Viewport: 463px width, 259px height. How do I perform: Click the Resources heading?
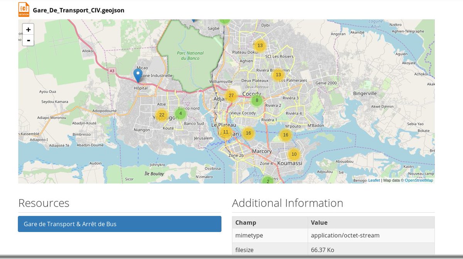click(44, 203)
